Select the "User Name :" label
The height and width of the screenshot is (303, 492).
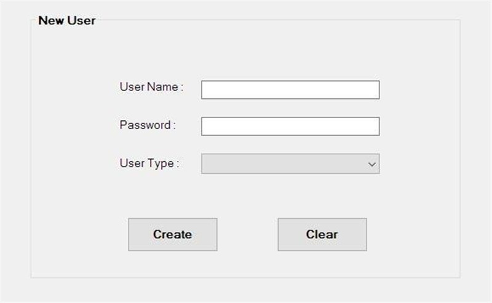pyautogui.click(x=151, y=87)
